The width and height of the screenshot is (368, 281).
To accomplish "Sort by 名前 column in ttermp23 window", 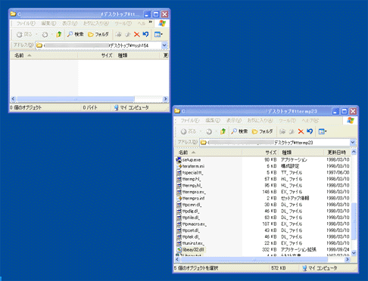I will pos(208,153).
